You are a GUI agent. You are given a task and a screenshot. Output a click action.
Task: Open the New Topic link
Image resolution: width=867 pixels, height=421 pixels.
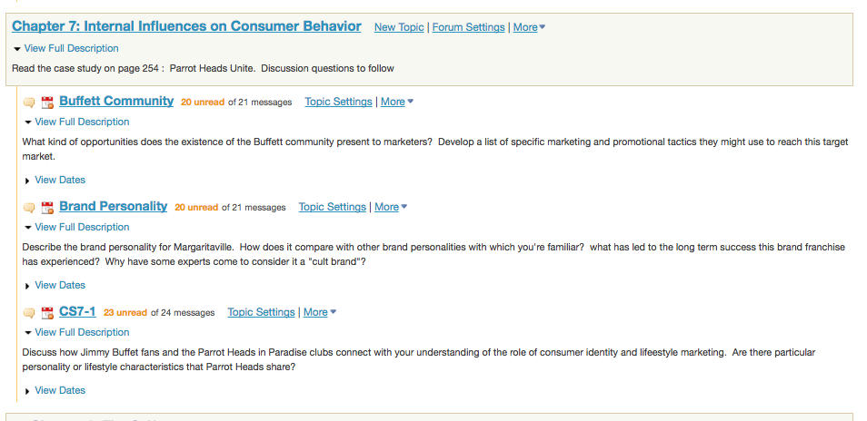coord(399,27)
